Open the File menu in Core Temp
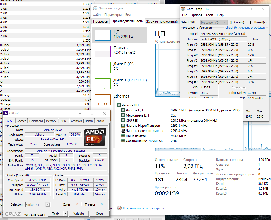 (x=184, y=15)
